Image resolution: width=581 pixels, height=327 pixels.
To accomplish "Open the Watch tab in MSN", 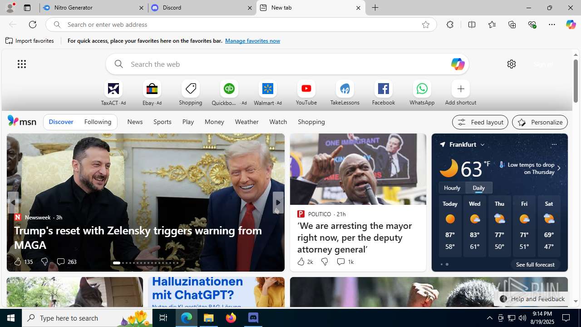I will click(278, 122).
